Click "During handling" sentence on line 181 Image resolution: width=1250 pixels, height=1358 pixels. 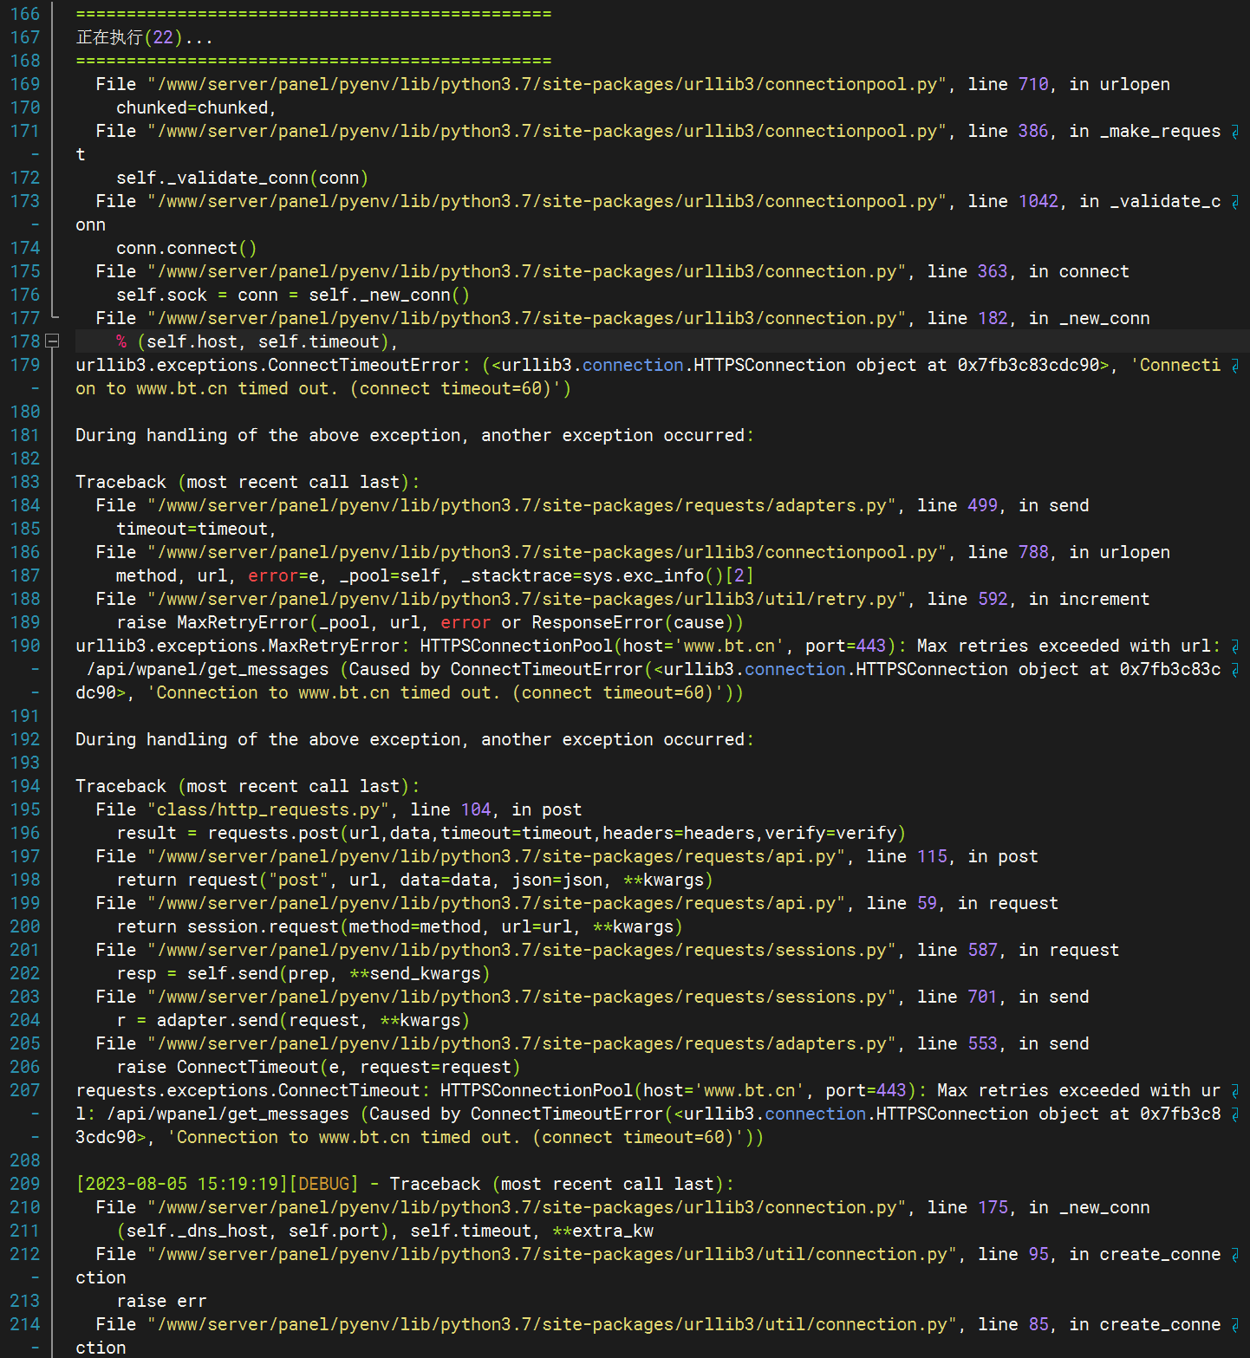414,435
